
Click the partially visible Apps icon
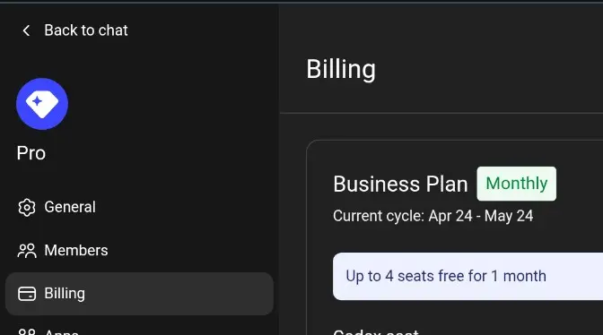click(x=27, y=332)
